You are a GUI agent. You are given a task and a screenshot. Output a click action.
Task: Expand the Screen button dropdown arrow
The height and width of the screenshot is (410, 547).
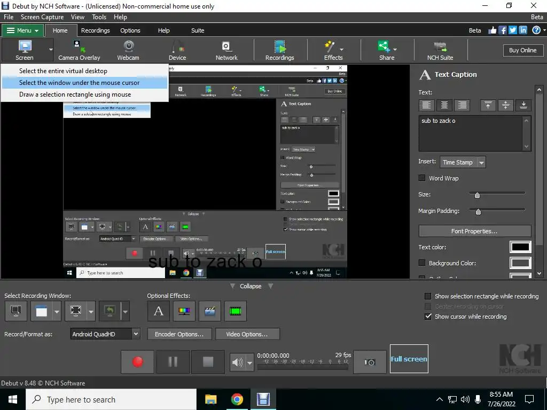tap(51, 50)
